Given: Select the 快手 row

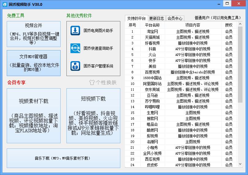Looking at the screenshot, I should 181,60.
